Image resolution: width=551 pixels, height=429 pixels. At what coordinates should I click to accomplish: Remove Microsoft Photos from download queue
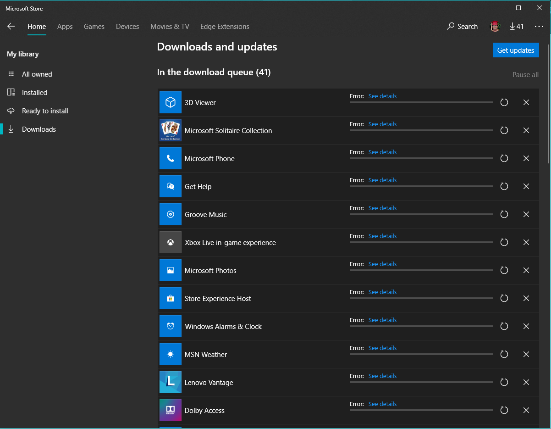pyautogui.click(x=526, y=271)
